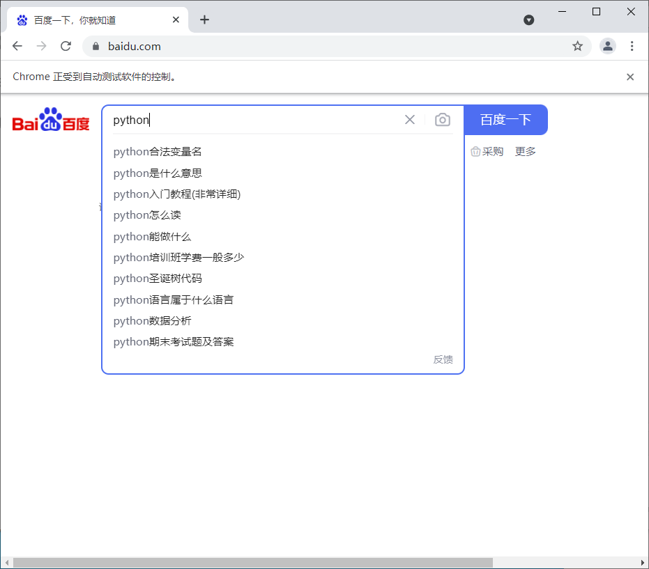The width and height of the screenshot is (649, 569).
Task: Click the page refresh icon
Action: click(66, 46)
